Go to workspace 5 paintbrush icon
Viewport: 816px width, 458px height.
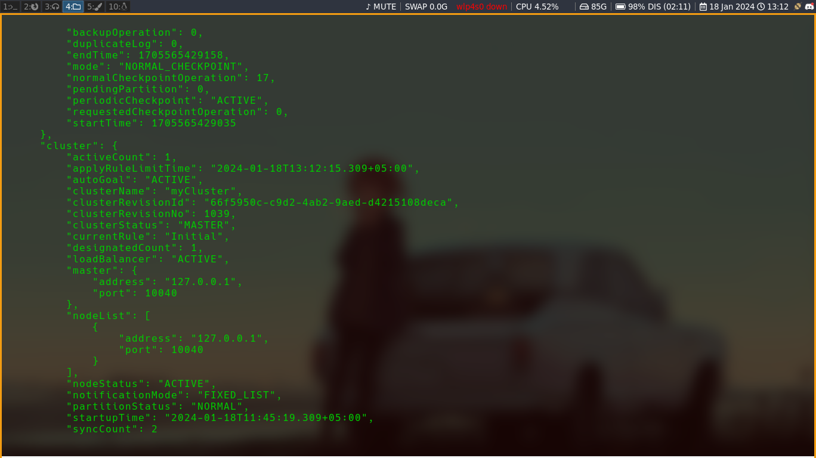[x=94, y=7]
